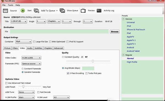Open the Video Codec H.264 dropdown
165x101 pixels.
tap(31, 58)
